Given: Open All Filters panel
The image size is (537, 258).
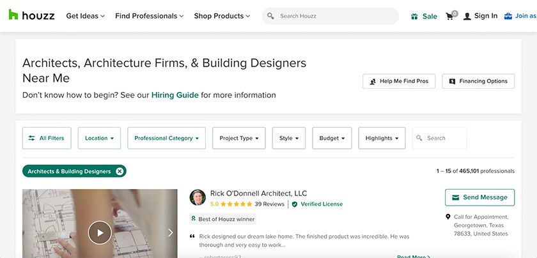Looking at the screenshot, I should click(47, 138).
